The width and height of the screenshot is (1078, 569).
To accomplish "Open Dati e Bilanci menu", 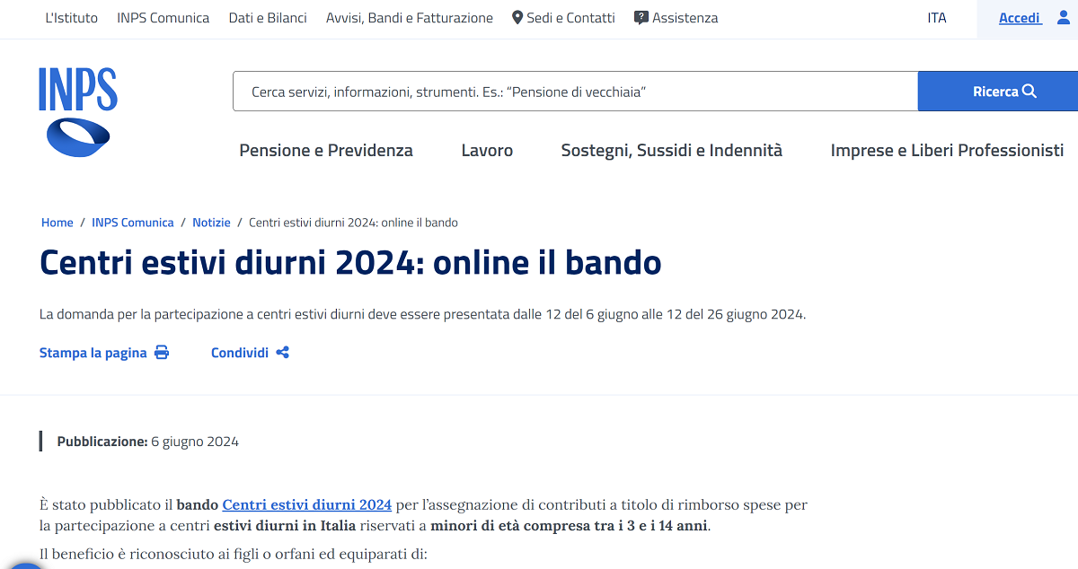I will 268,18.
